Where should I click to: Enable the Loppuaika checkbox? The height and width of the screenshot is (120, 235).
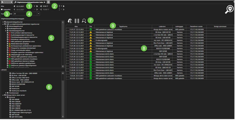coord(2,10)
